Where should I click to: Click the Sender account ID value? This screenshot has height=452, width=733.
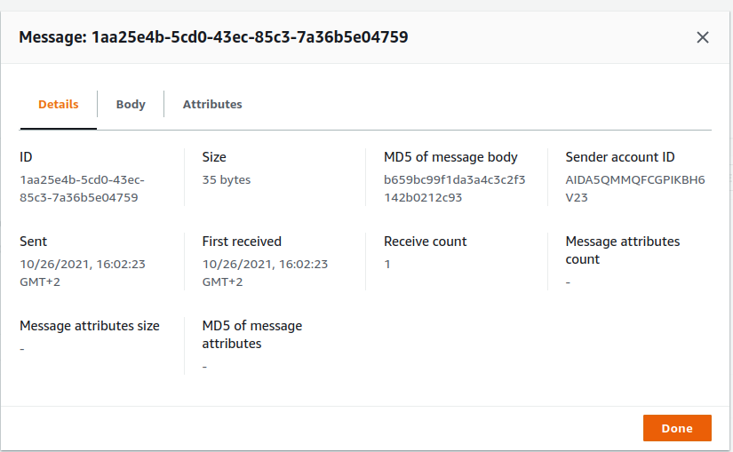click(x=634, y=188)
